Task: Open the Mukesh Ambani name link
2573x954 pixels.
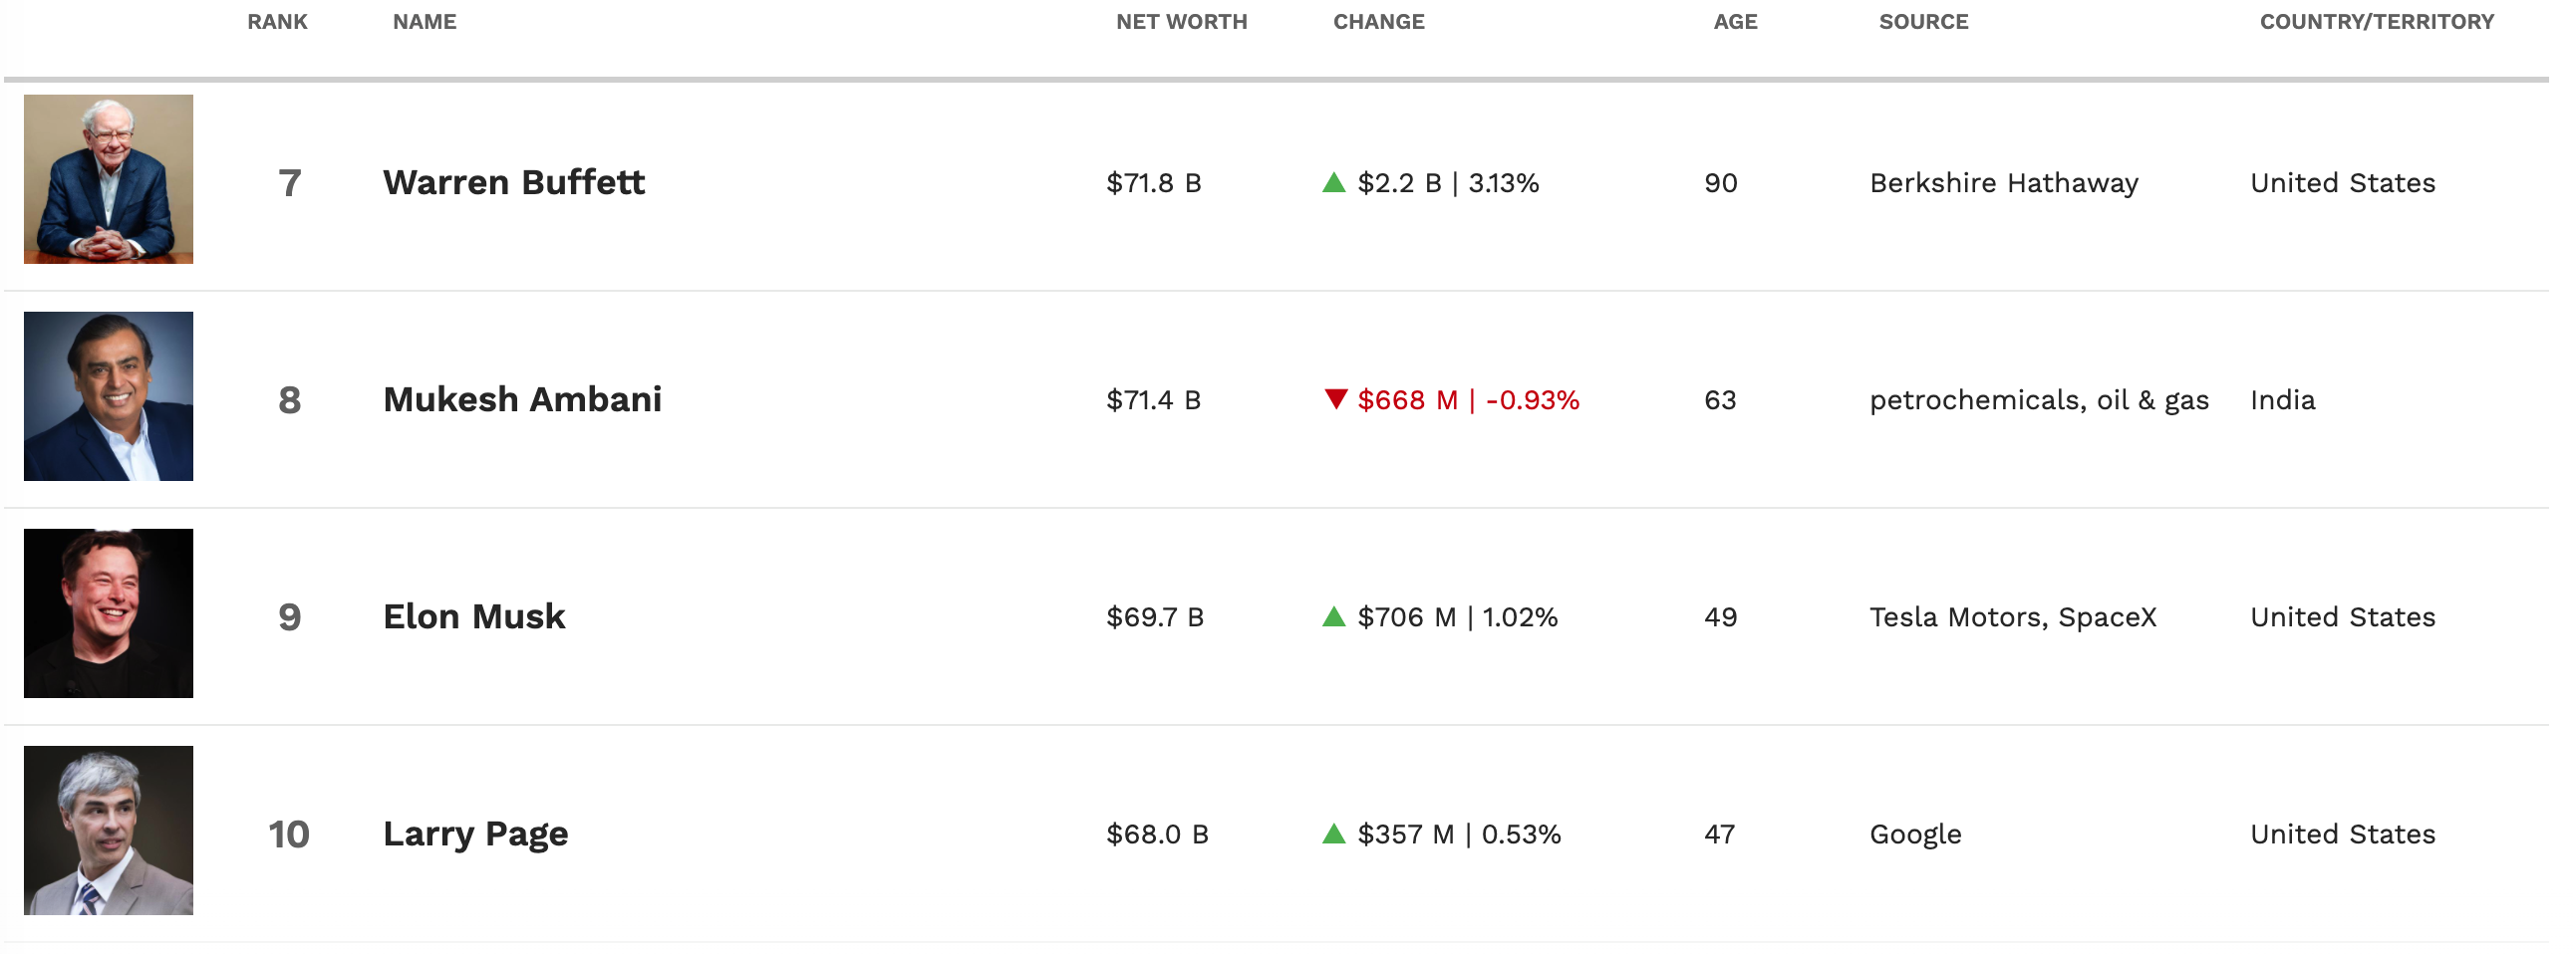Action: click(x=522, y=399)
